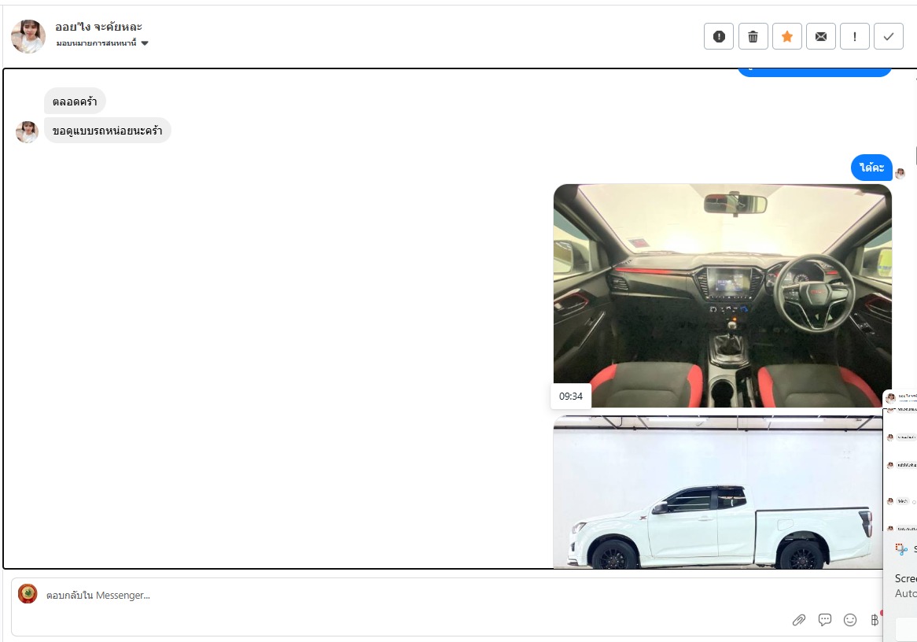The image size is (917, 642).
Task: Open the emoji picker
Action: click(x=849, y=620)
